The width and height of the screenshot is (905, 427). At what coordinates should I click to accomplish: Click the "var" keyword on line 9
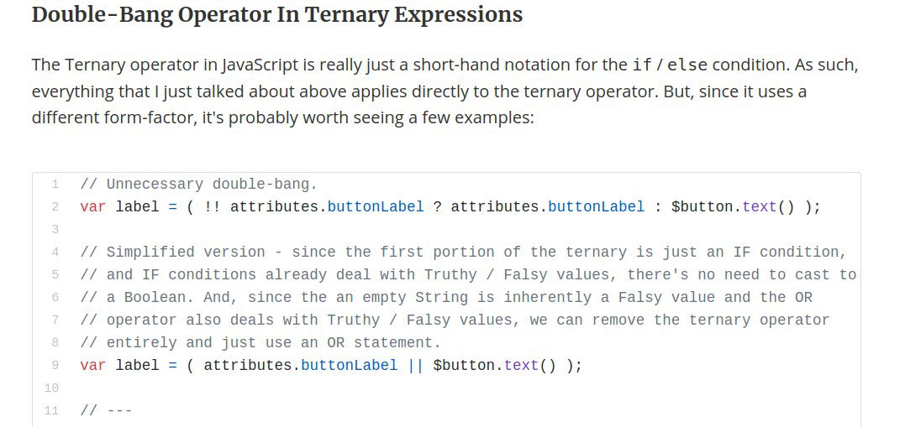click(x=93, y=365)
